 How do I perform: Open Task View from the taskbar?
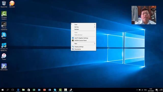point(13,90)
